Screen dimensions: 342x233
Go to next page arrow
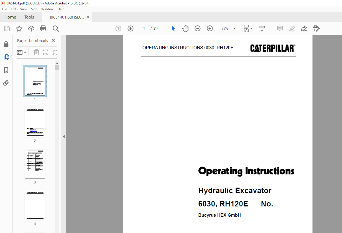[x=131, y=29]
